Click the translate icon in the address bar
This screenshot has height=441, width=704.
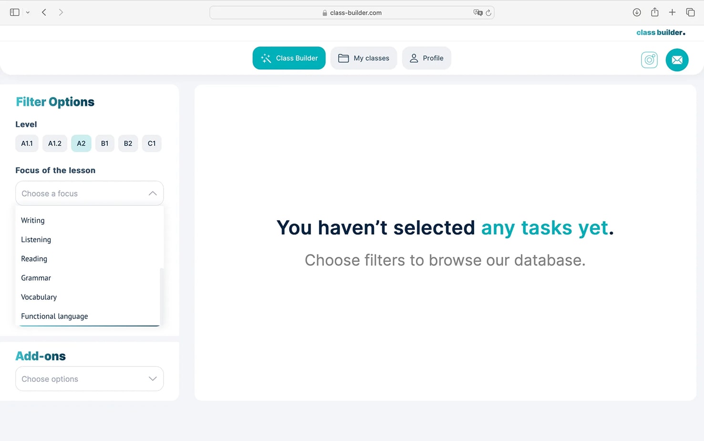pos(478,13)
